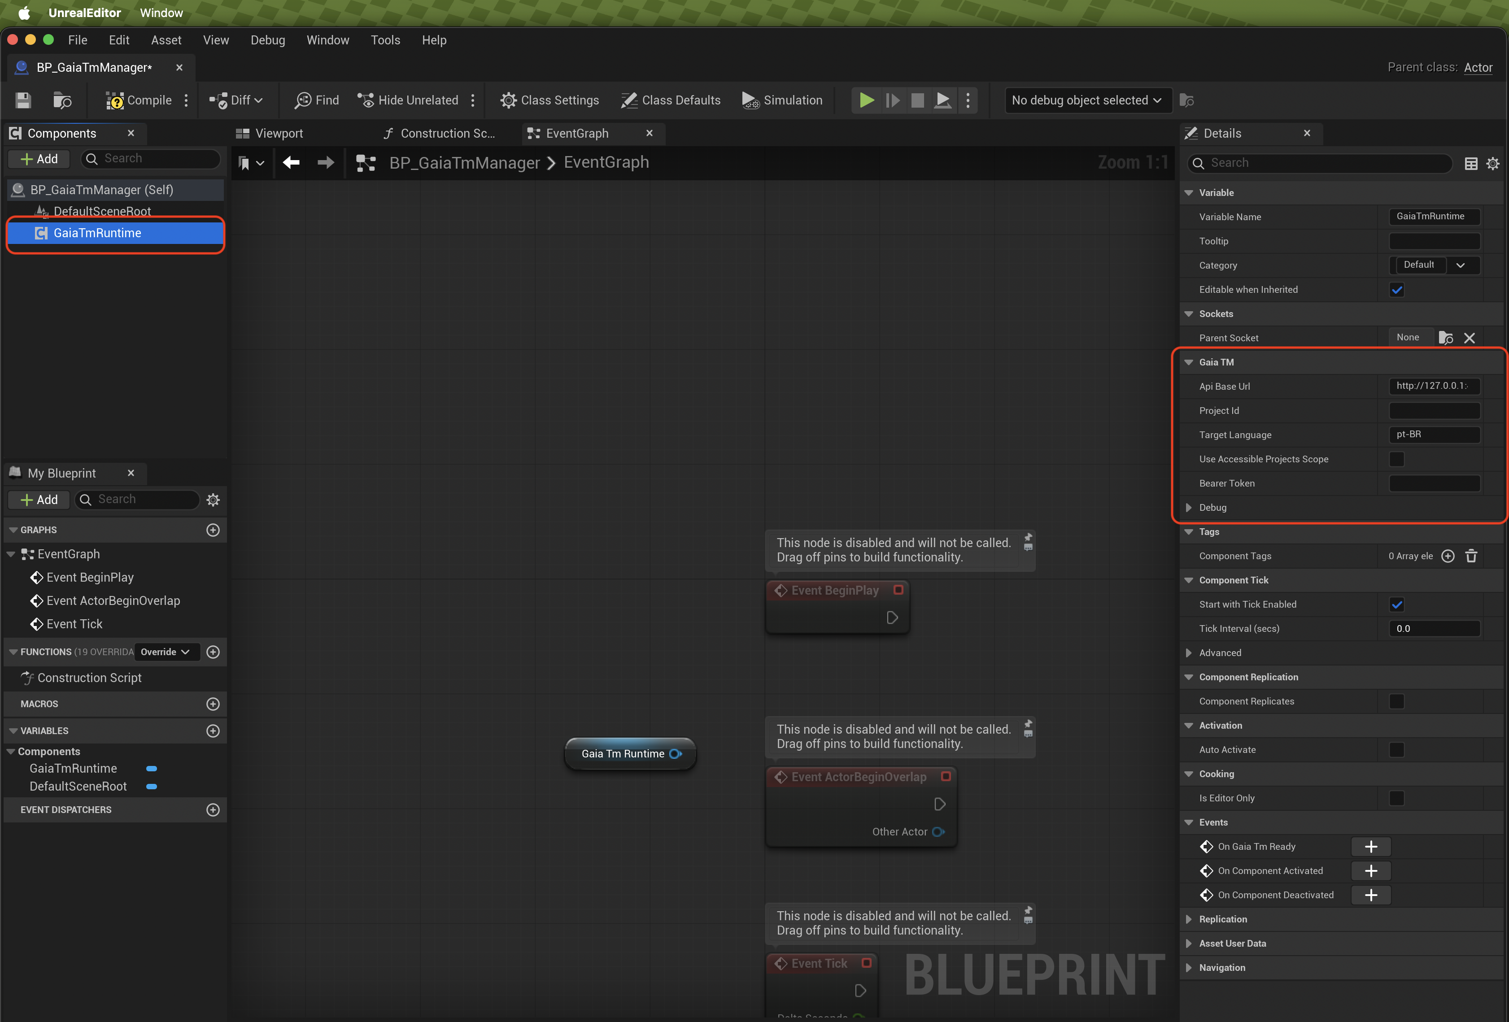Expand the Replication section

1189,919
